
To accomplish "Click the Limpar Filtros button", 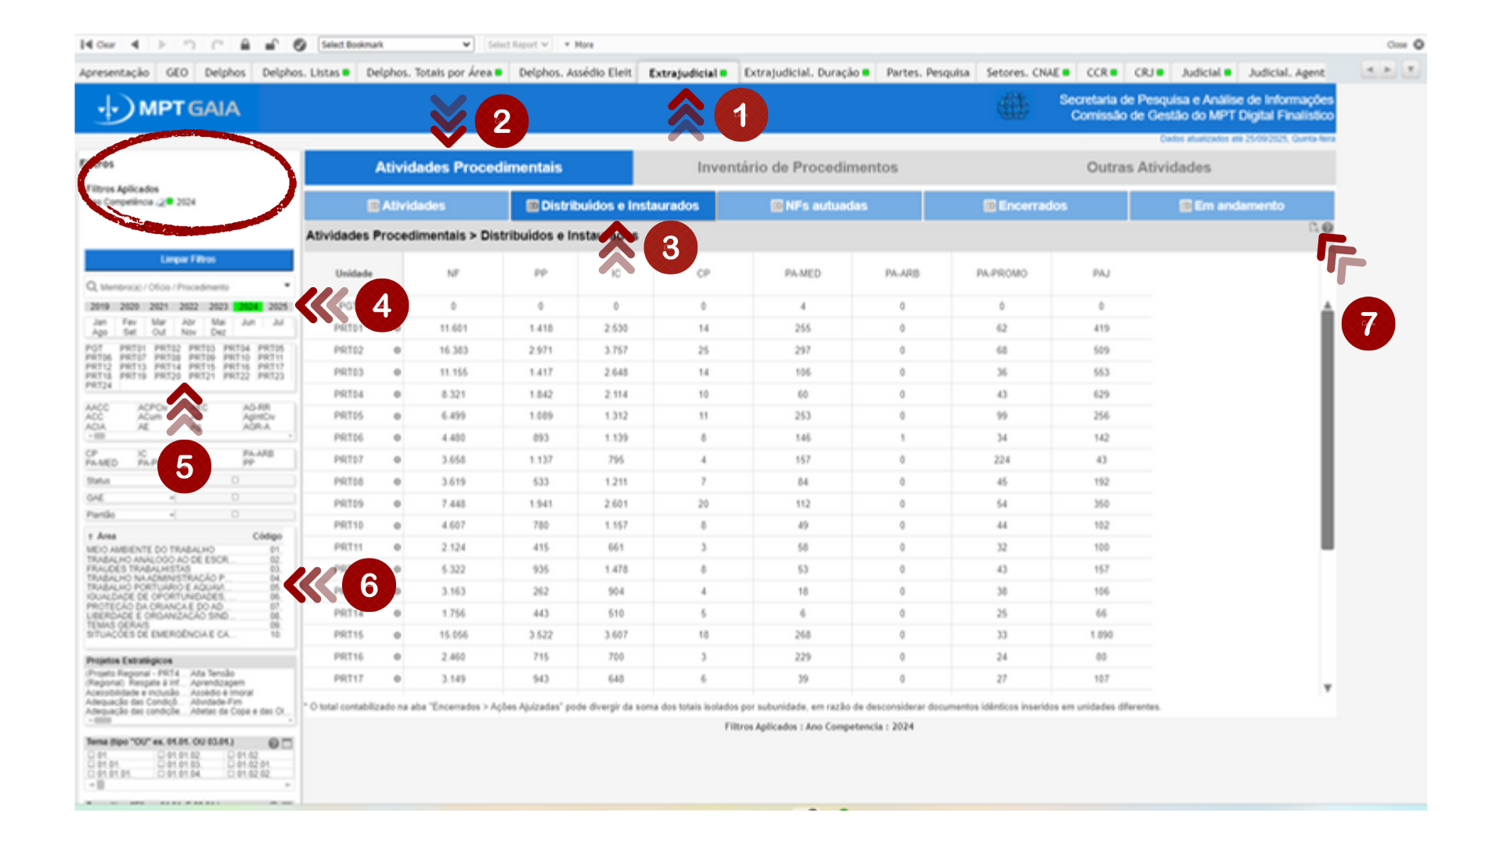I will [189, 259].
